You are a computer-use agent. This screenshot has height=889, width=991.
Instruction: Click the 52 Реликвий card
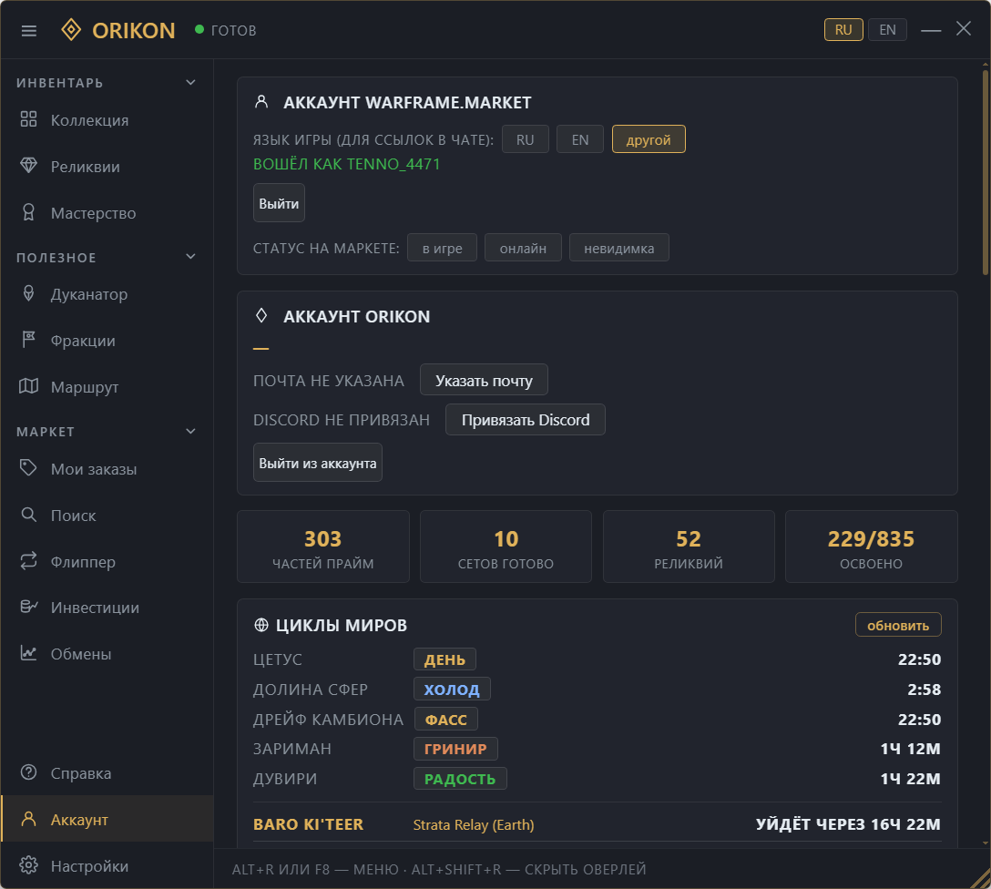coord(689,547)
